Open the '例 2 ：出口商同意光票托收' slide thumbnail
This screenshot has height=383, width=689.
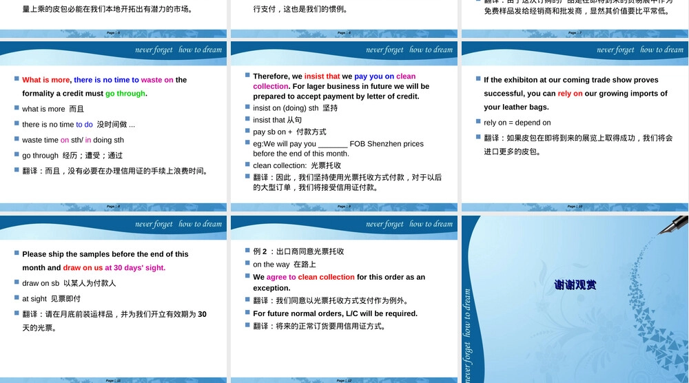pyautogui.click(x=344, y=299)
